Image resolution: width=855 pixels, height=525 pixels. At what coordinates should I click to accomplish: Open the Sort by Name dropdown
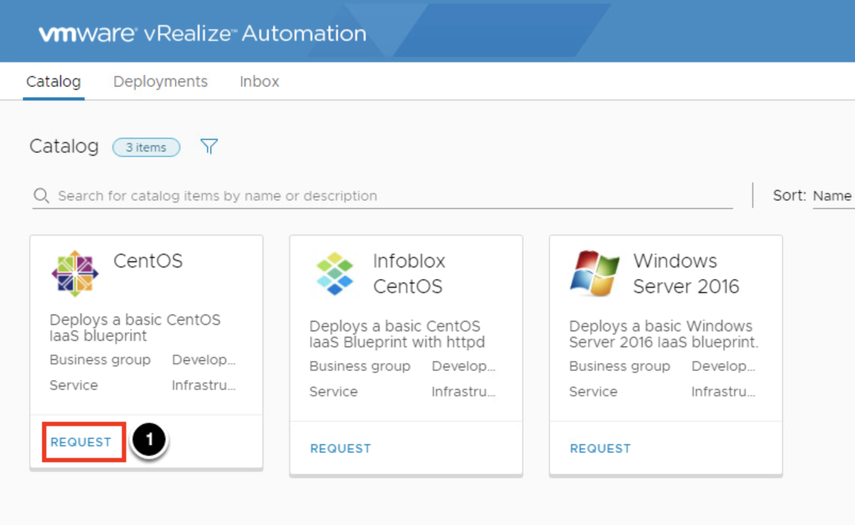[x=833, y=196]
